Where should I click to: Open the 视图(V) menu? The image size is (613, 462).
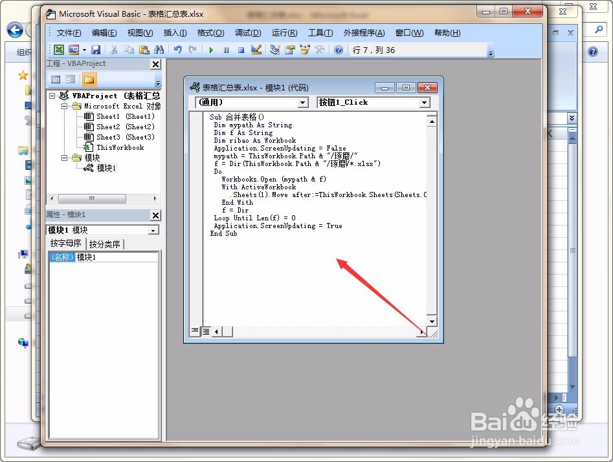pos(140,33)
